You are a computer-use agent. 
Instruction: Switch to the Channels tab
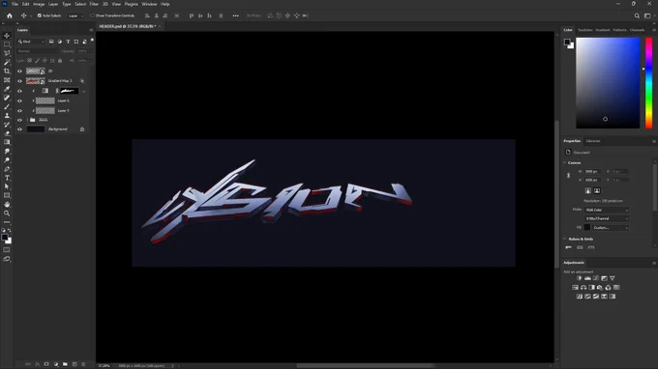tap(637, 30)
